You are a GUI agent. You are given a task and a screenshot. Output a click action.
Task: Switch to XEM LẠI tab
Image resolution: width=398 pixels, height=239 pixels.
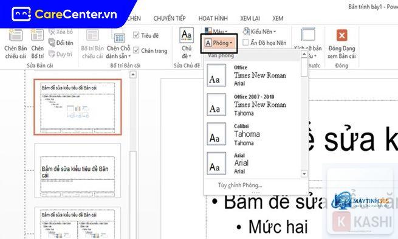coord(250,18)
